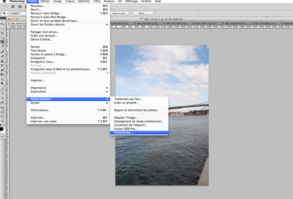Choose Ouvrir en tant qu'objet dynamique
The width and height of the screenshot is (293, 199).
pyautogui.click(x=69, y=21)
